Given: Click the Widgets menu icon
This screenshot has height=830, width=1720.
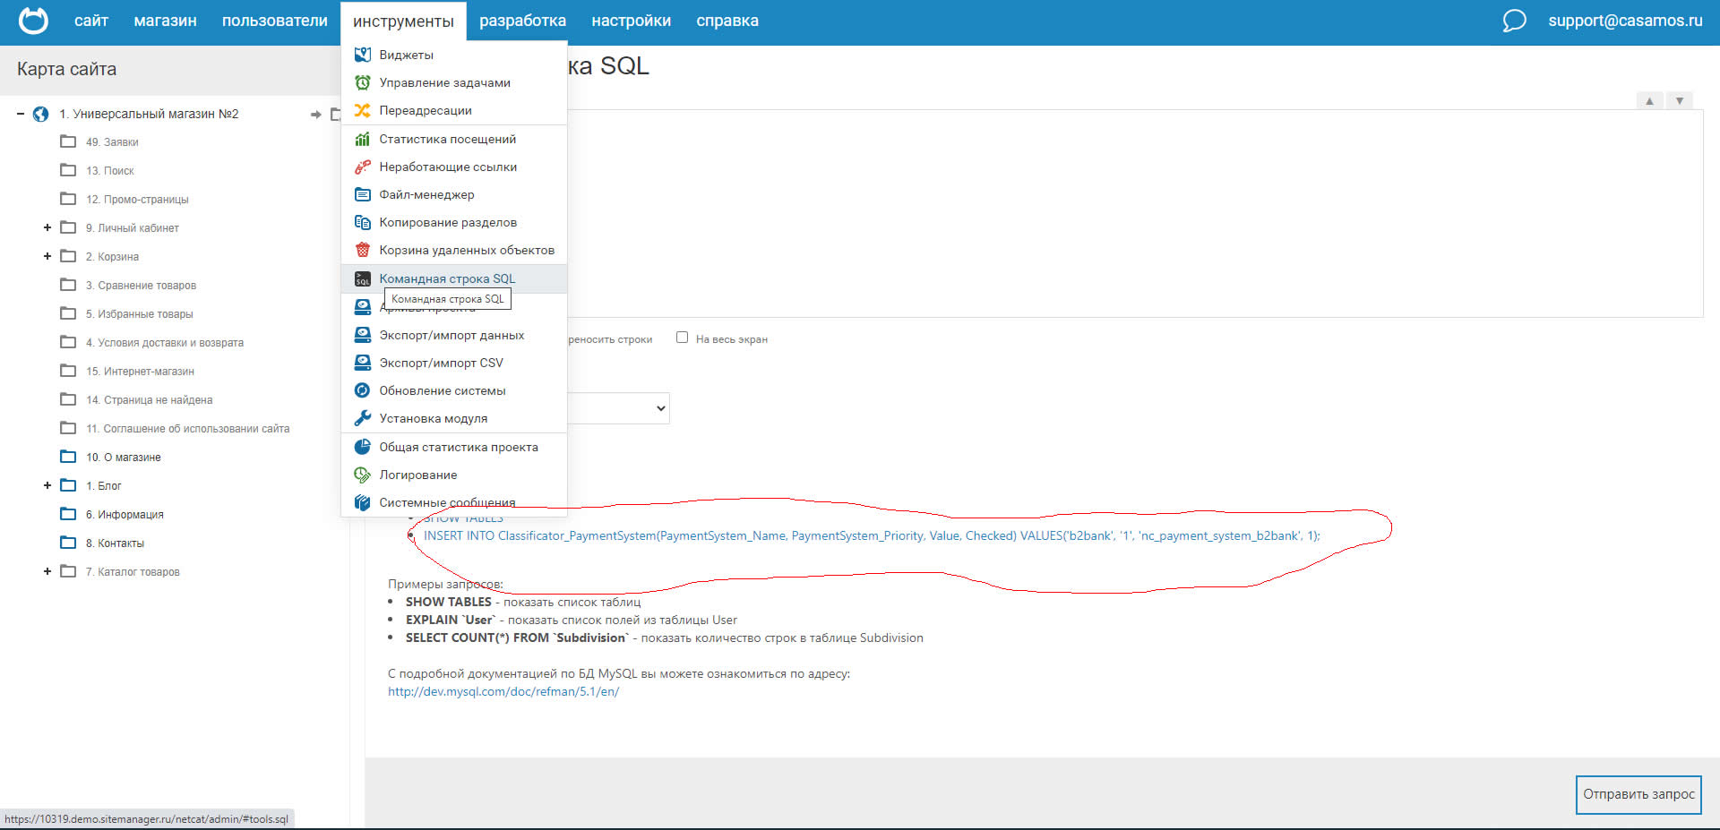Looking at the screenshot, I should pyautogui.click(x=362, y=55).
